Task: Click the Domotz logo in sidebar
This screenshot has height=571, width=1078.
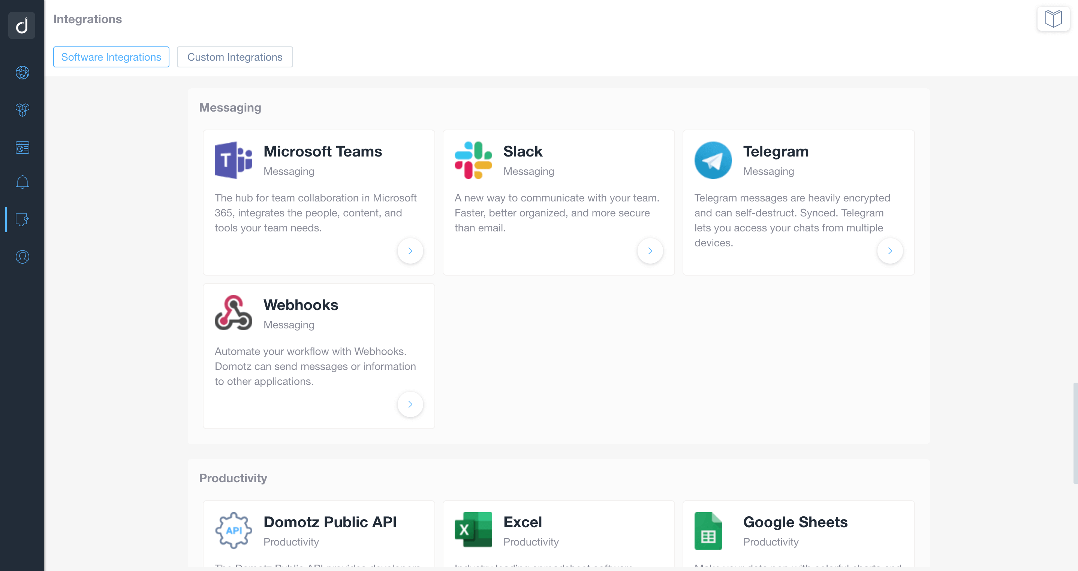Action: click(22, 25)
